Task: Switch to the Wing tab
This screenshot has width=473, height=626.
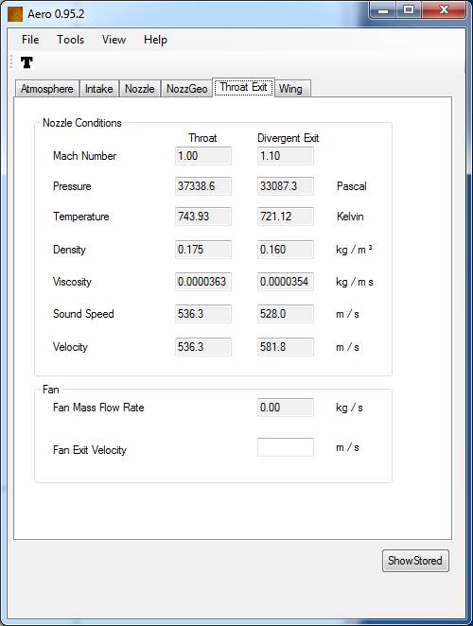Action: coord(290,89)
